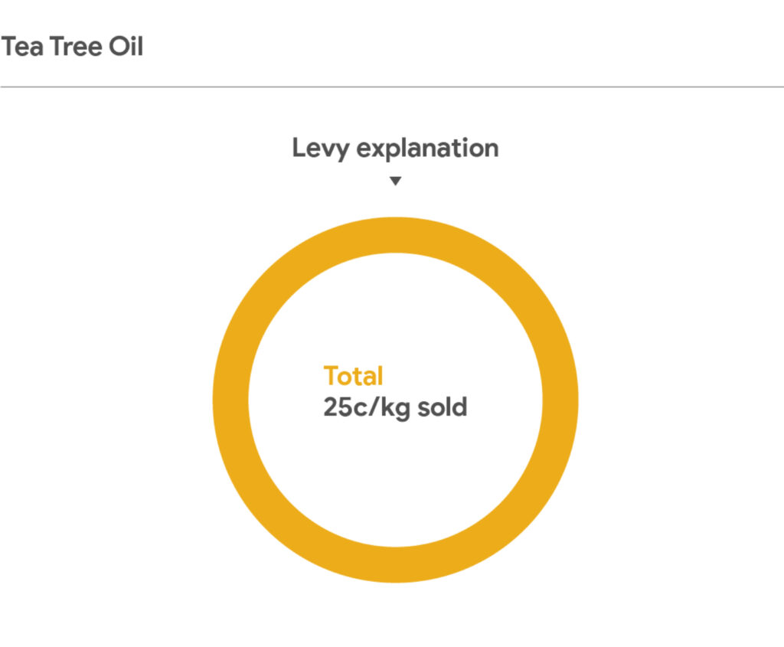
Task: Open the "Tea Tree Oil" heading
Action: [72, 47]
